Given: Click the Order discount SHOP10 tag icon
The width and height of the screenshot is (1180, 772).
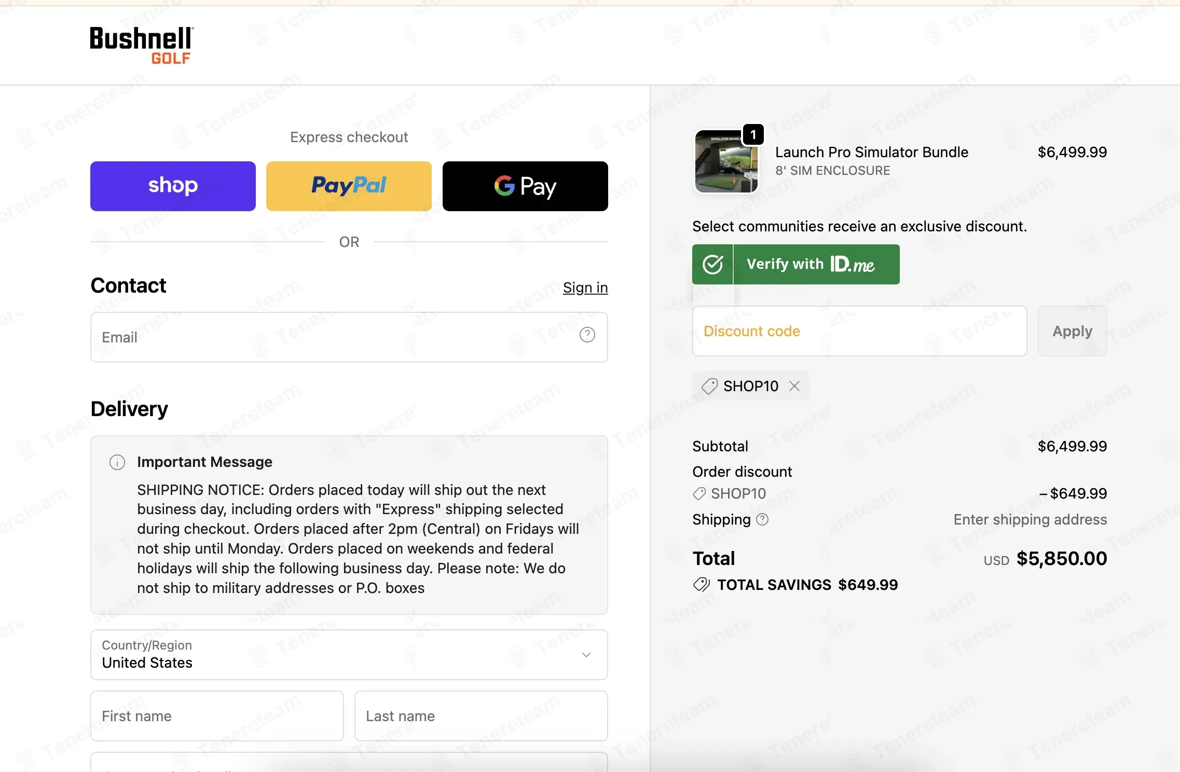Looking at the screenshot, I should pyautogui.click(x=699, y=493).
